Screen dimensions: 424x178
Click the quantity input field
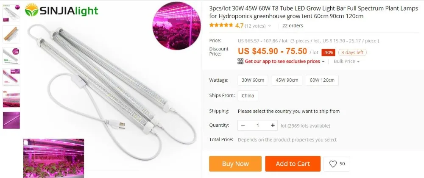pos(258,125)
